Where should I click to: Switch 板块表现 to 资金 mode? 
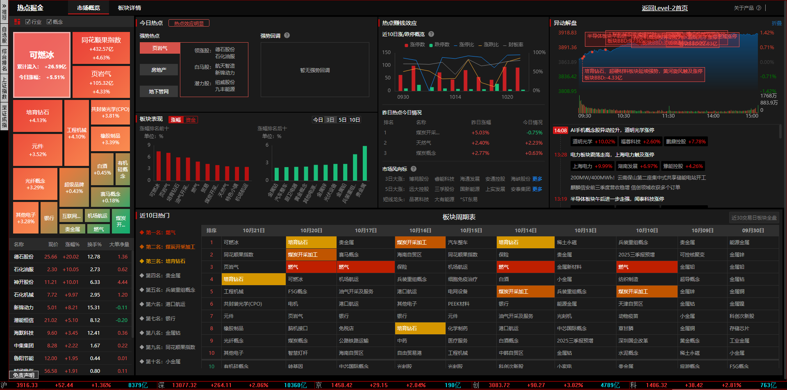pyautogui.click(x=191, y=120)
